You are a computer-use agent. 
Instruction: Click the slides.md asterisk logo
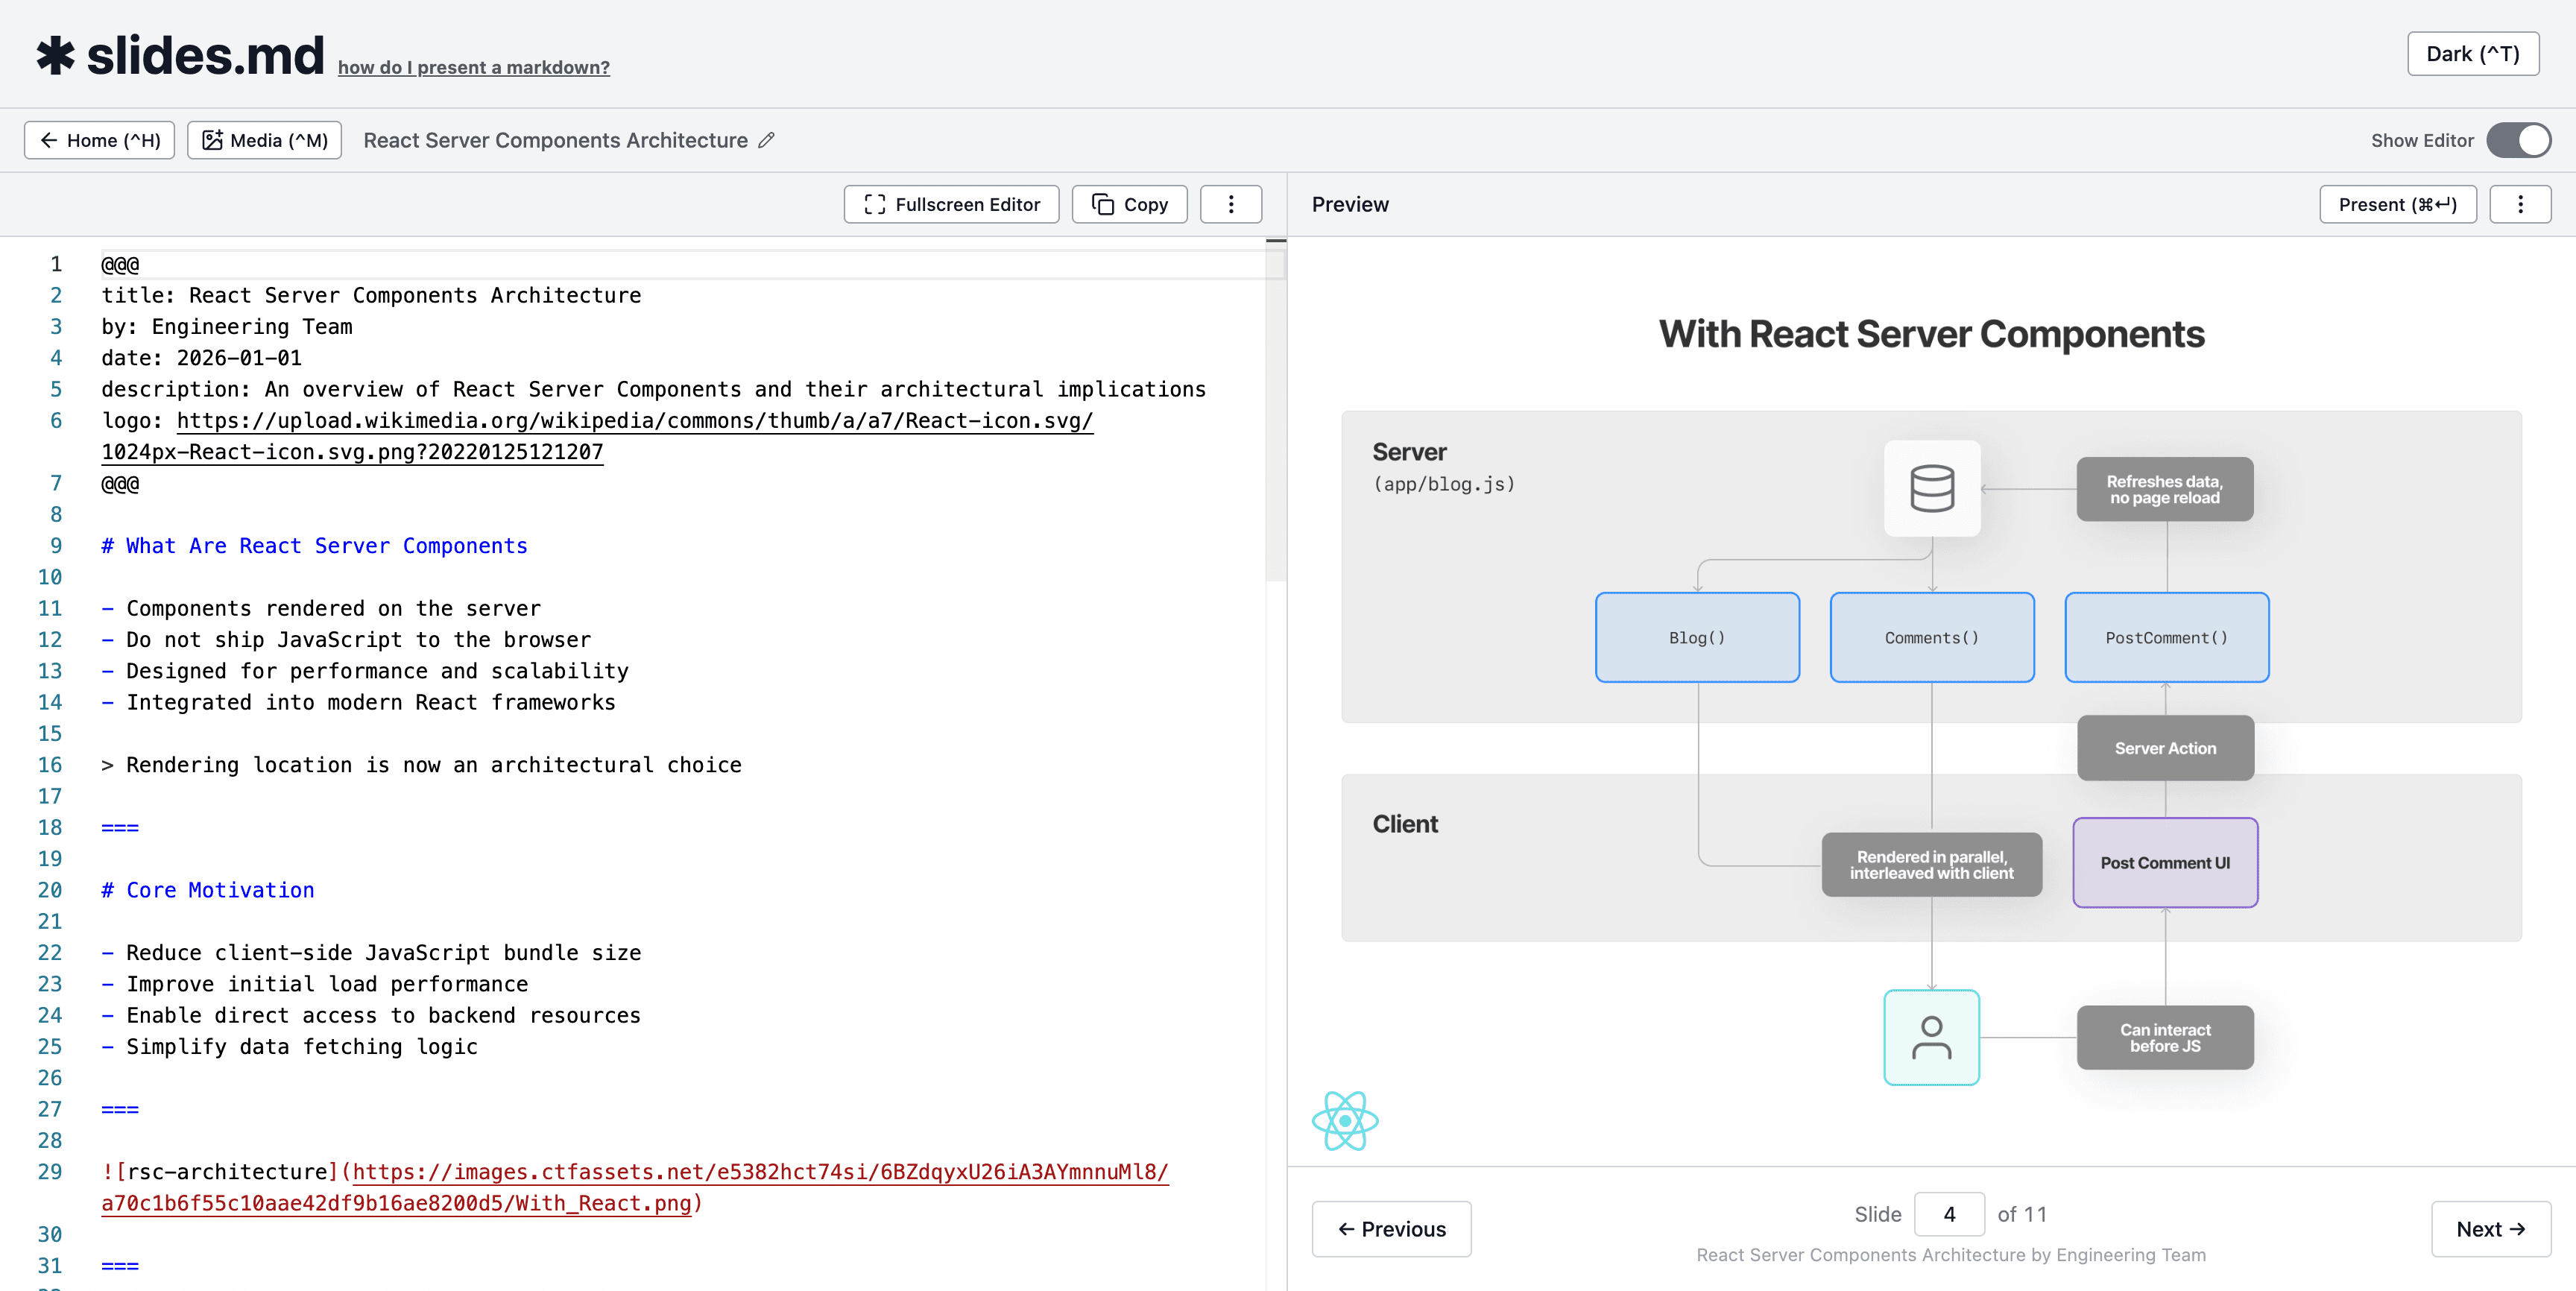tap(56, 55)
